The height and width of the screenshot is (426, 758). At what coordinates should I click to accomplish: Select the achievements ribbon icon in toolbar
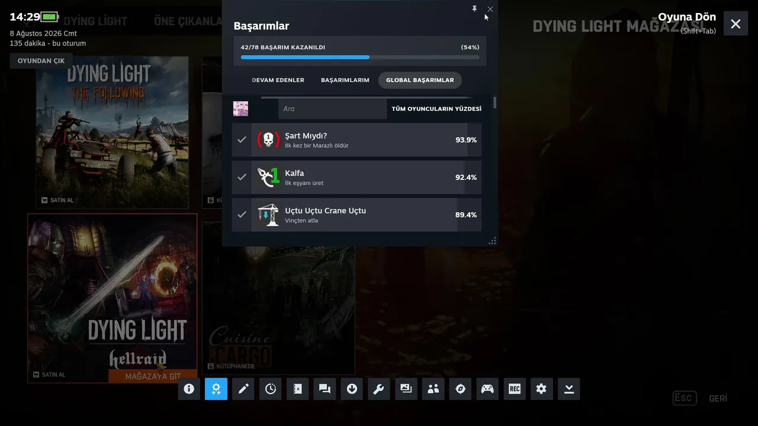(216, 389)
